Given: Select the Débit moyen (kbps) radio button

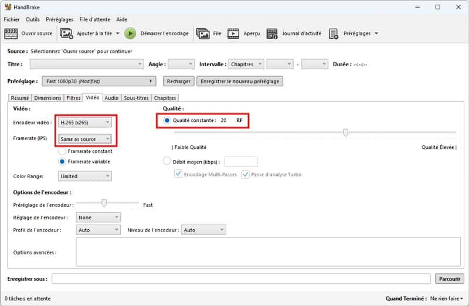Looking at the screenshot, I should click(x=167, y=161).
